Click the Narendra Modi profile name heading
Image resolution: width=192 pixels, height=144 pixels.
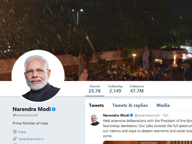(x=32, y=109)
